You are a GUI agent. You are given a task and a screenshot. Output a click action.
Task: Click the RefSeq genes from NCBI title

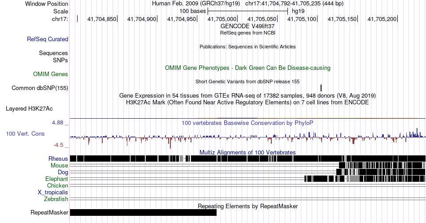click(x=248, y=33)
